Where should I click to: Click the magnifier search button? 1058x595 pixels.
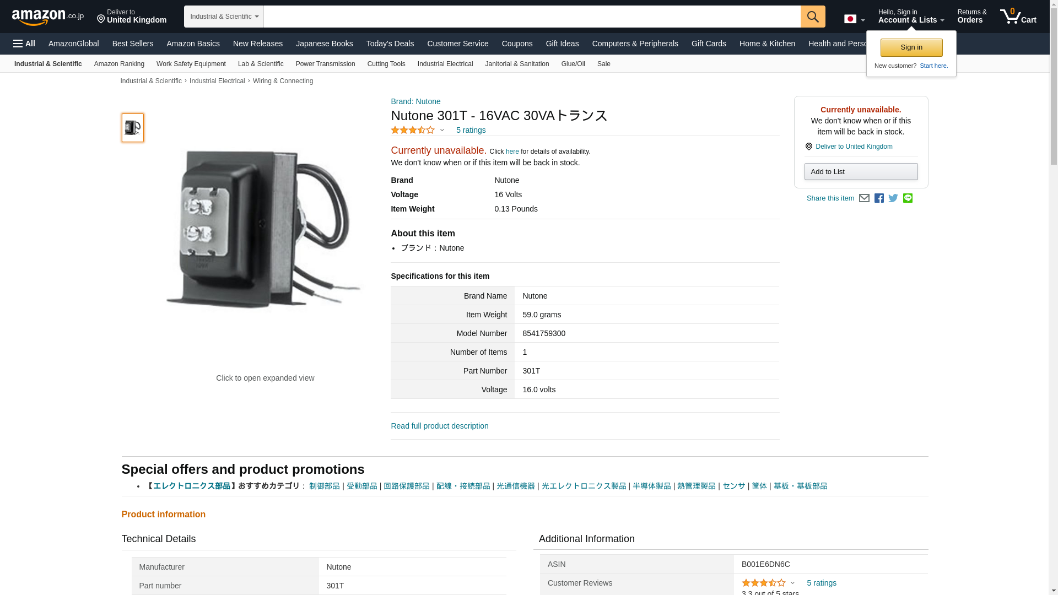coord(813,17)
